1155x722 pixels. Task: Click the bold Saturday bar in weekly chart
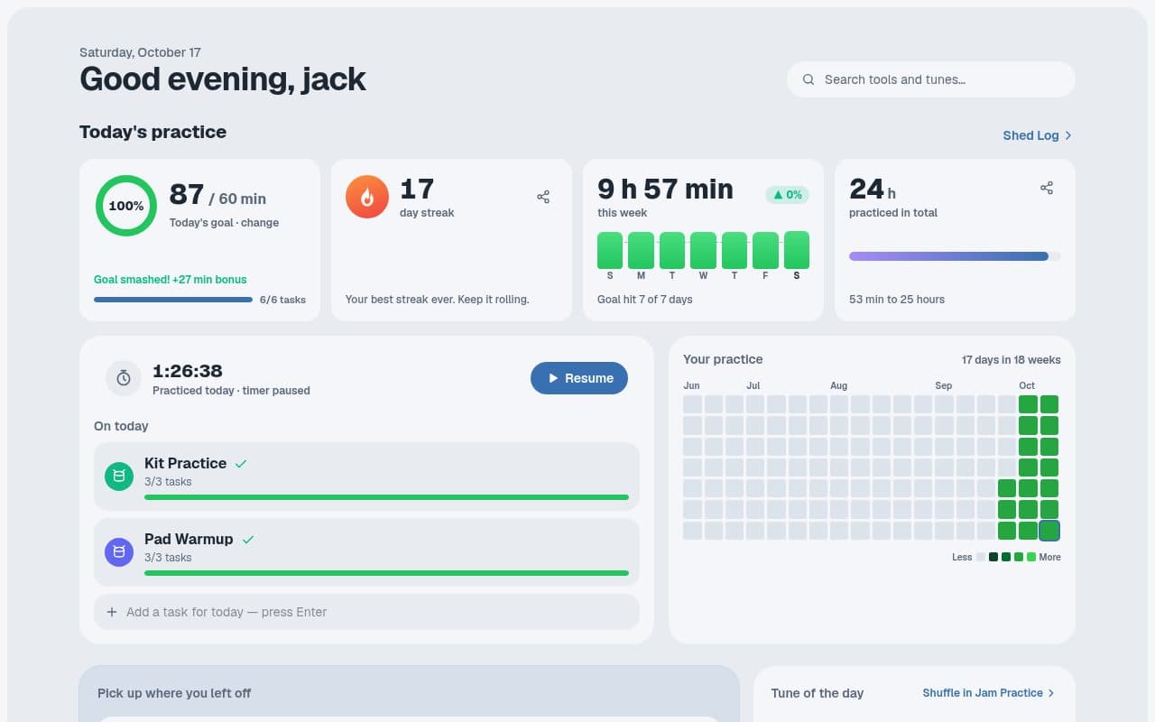coord(797,250)
